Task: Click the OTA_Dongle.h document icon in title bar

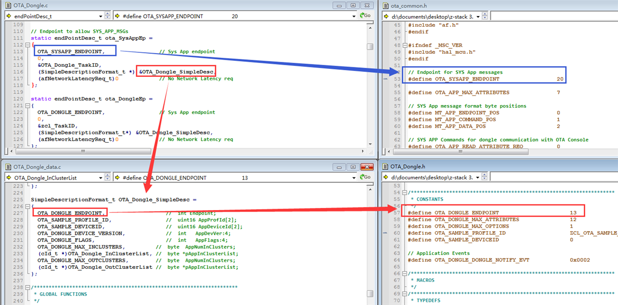Action: point(385,166)
